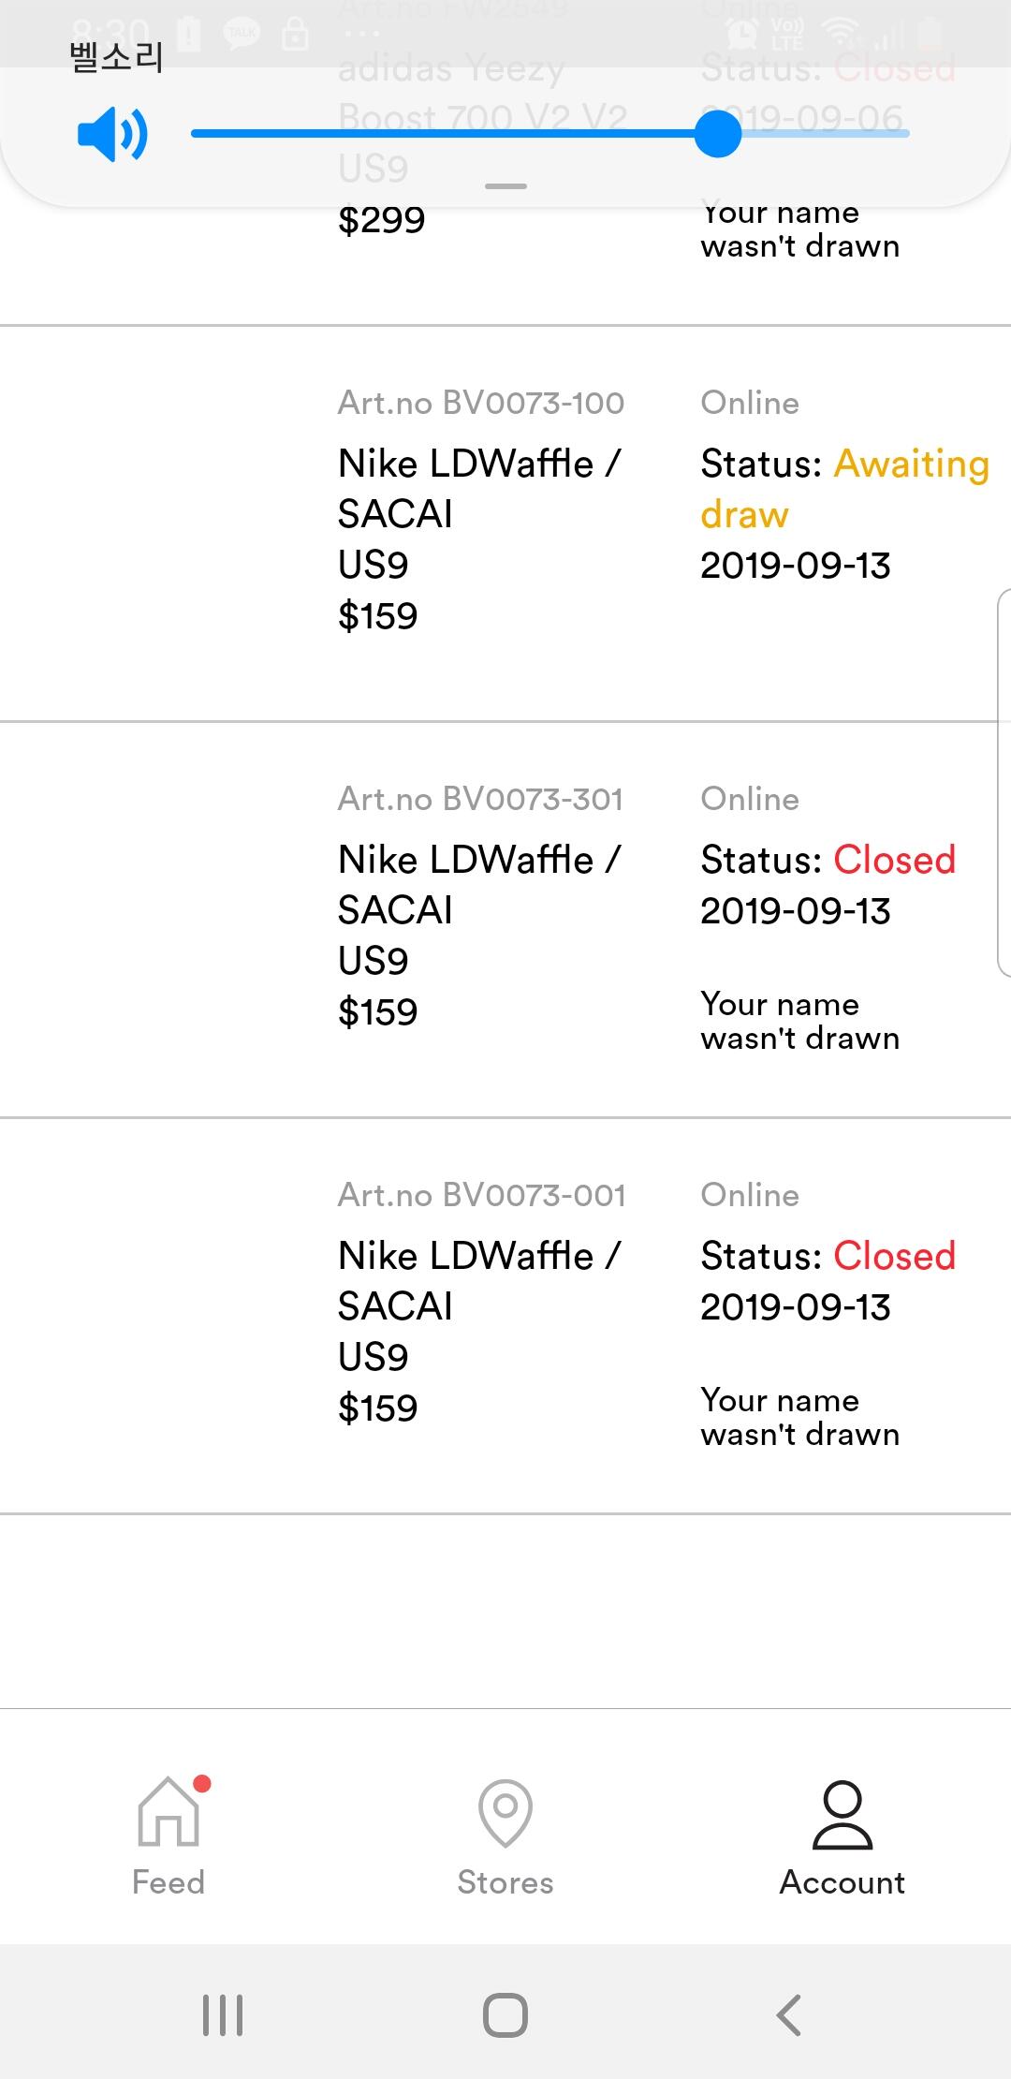Tap the Stores location pin icon
Viewport: 1011px width, 2079px height.
[x=505, y=1813]
